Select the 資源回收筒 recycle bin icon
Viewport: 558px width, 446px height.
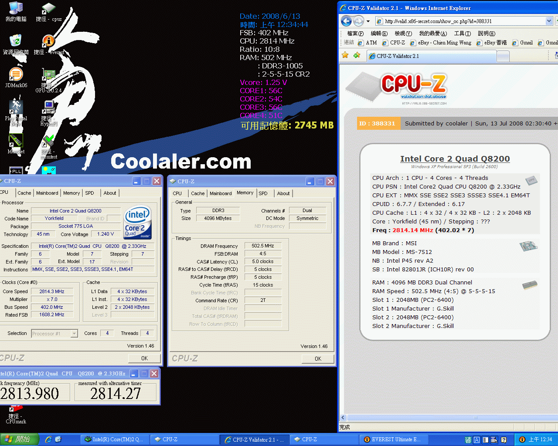[x=16, y=45]
